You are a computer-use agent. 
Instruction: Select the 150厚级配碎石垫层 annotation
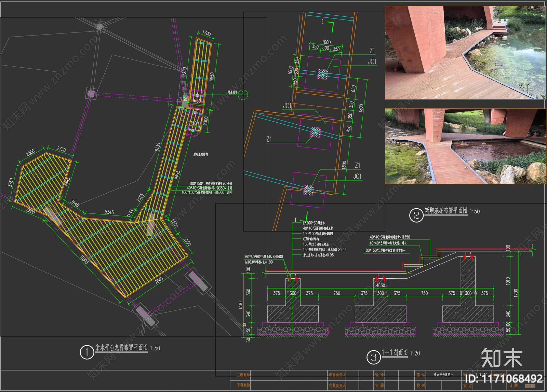click(325, 250)
